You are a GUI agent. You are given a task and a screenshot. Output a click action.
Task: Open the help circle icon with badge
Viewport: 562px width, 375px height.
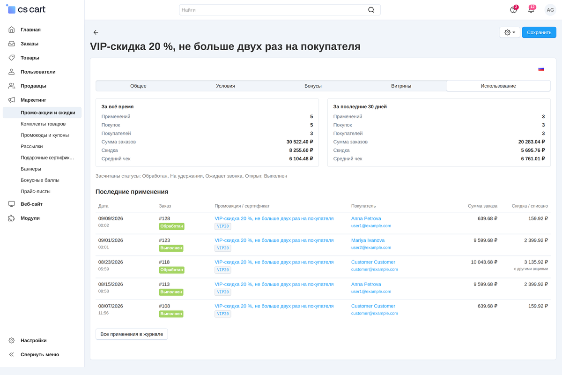click(514, 10)
